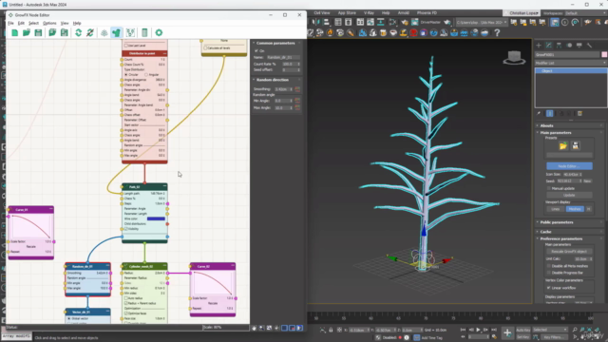Open the Display tab icon in command panel
Image resolution: width=608 pixels, height=342 pixels.
579,46
